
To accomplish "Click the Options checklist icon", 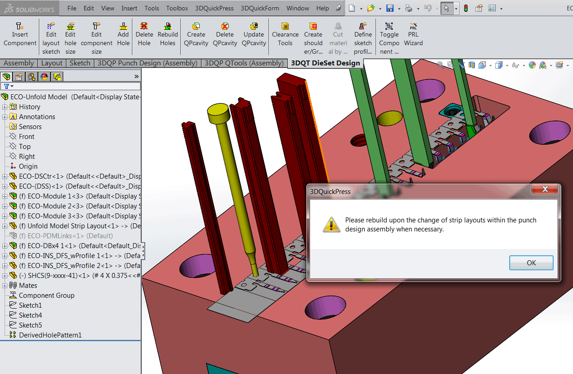I will 492,8.
